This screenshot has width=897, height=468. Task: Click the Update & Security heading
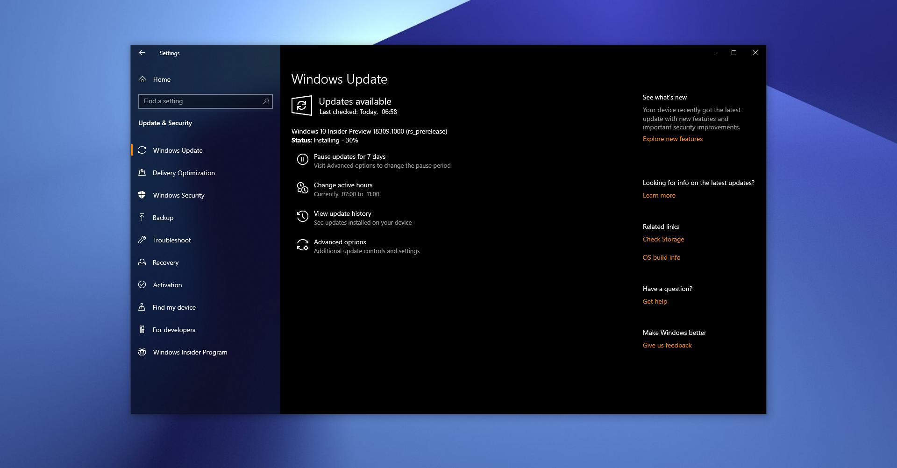pyautogui.click(x=165, y=123)
